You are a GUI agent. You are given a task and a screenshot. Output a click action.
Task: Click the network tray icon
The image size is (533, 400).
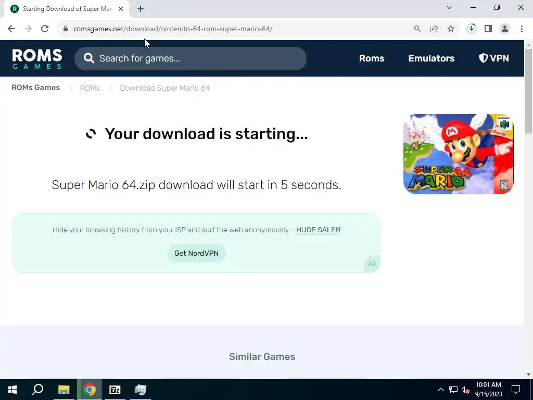453,390
